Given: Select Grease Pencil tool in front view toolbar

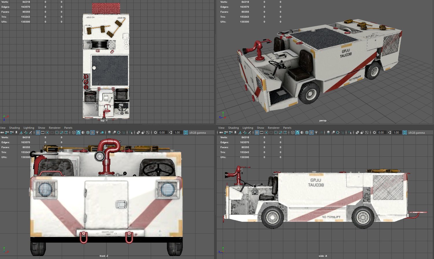Looking at the screenshot, I should (x=30, y=132).
